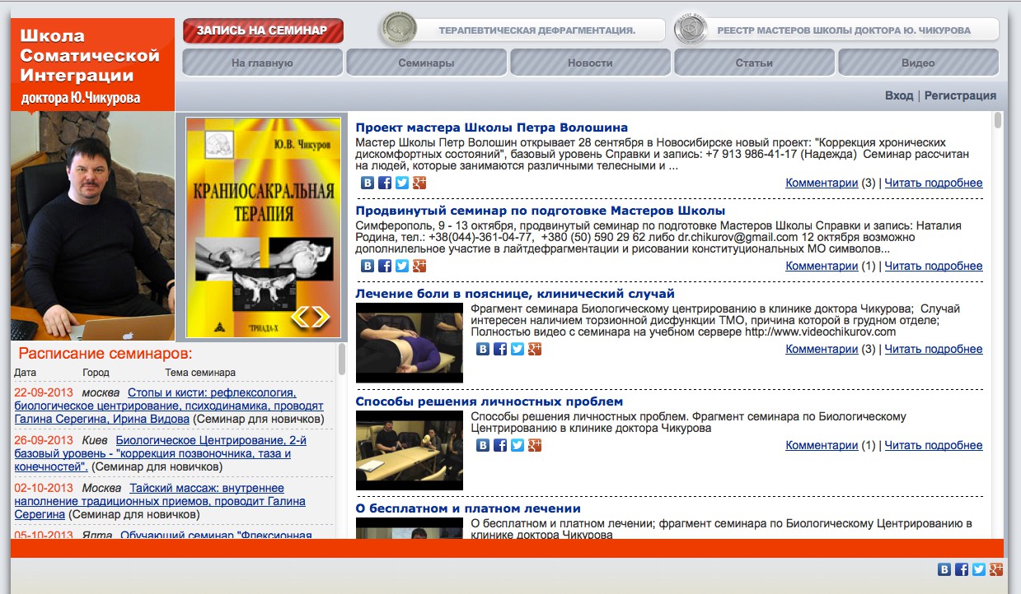Share Лечение боли post on Twitter

click(x=518, y=349)
